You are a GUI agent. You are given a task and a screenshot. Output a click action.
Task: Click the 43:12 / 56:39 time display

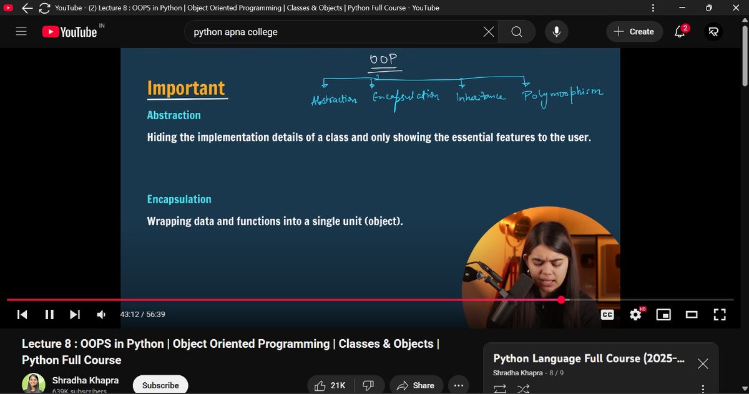coord(143,315)
